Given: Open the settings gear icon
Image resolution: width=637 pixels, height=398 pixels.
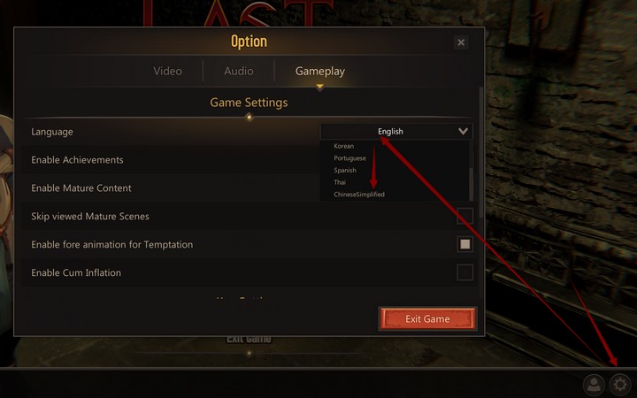Looking at the screenshot, I should pos(619,384).
